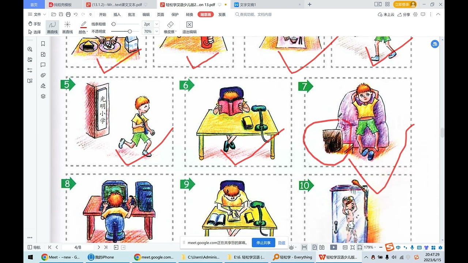Click the Print icon in quick toolbar
This screenshot has height=263, width=468.
[68, 15]
